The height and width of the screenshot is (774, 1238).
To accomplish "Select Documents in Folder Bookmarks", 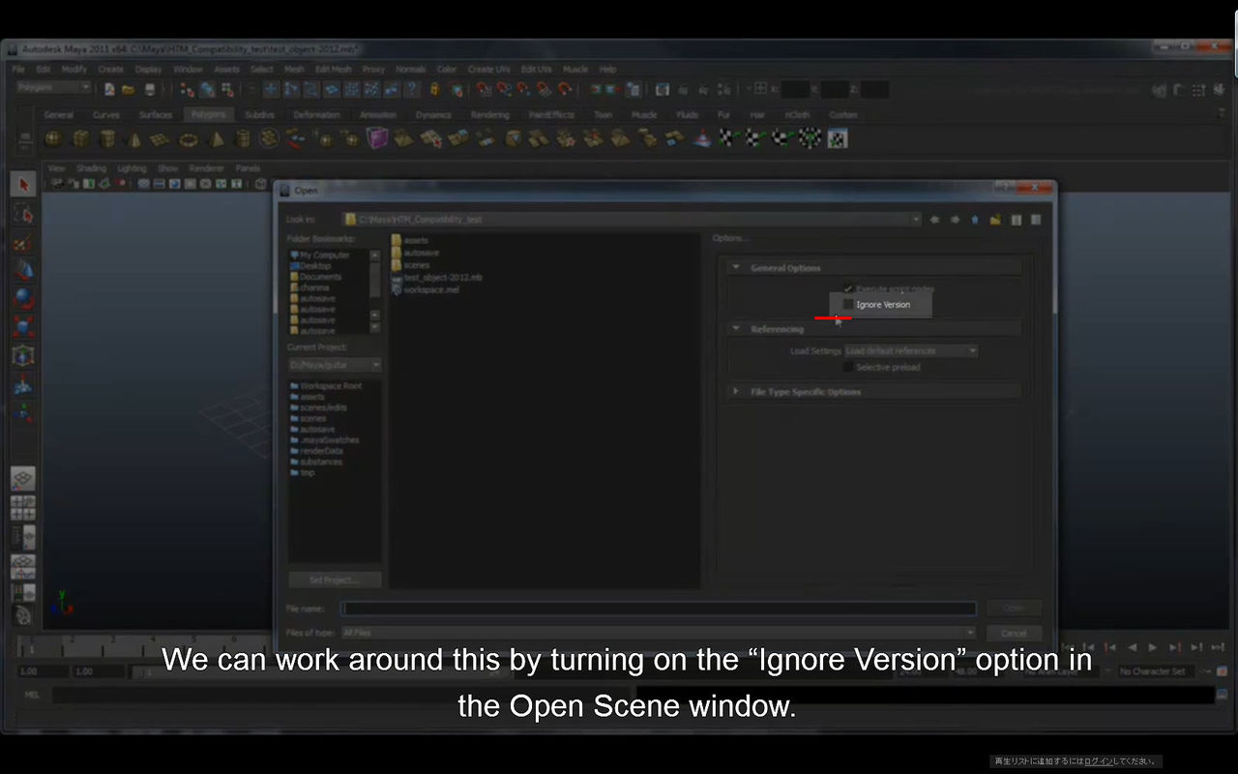I will point(315,277).
